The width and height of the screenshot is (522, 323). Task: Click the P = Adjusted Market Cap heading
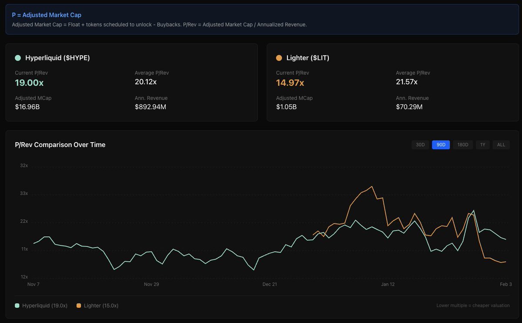(x=47, y=15)
